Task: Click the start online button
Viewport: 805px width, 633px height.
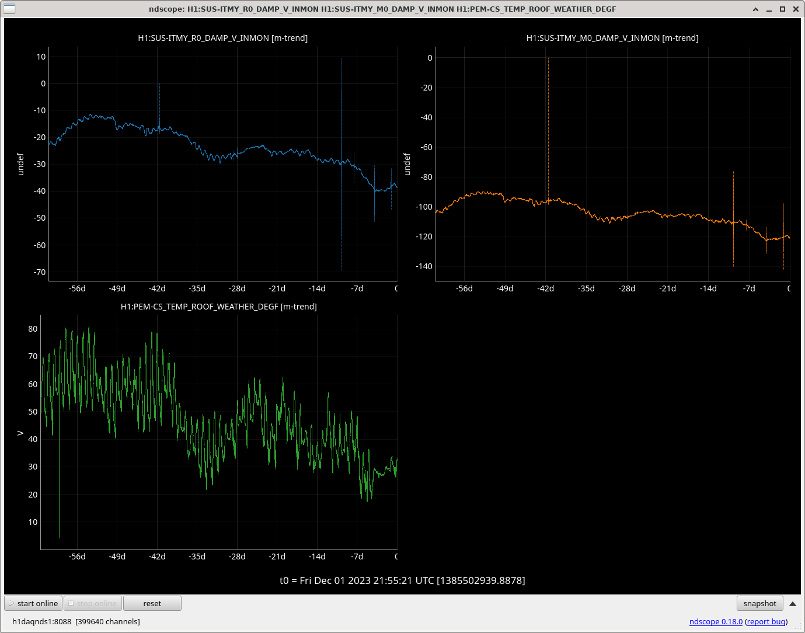Action: [x=33, y=603]
